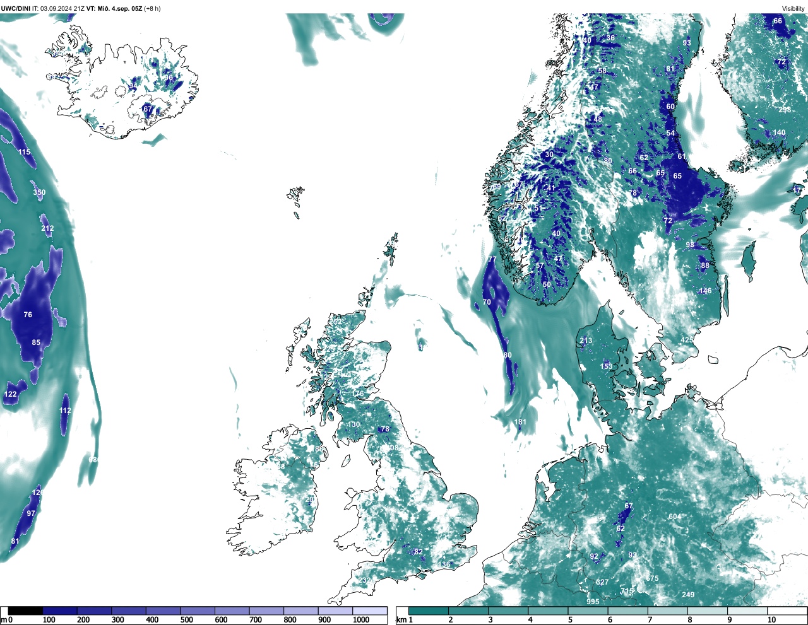Viewport: 808px width, 625px height.
Task: Click the palest 1000 m legend swatch
Action: point(370,610)
